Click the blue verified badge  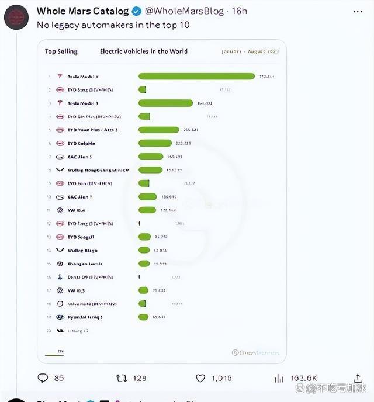coord(136,11)
